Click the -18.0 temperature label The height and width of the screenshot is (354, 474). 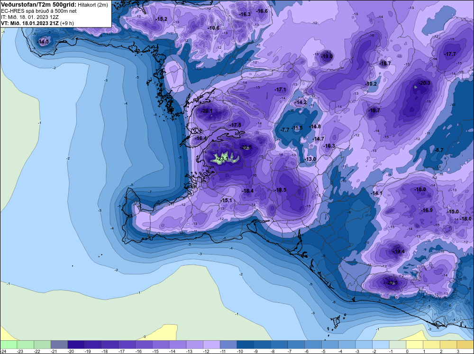(420, 189)
